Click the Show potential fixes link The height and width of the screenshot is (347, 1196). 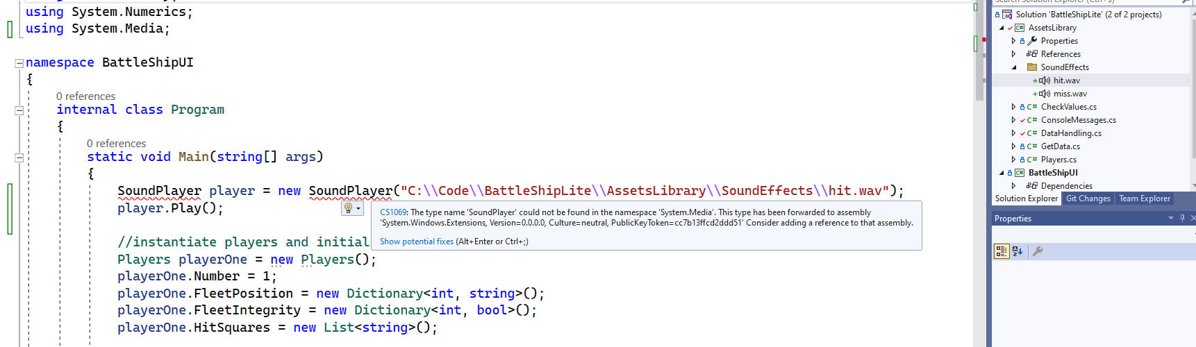click(417, 242)
